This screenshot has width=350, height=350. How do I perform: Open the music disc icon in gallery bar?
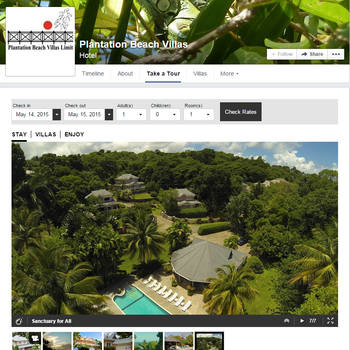tap(19, 321)
